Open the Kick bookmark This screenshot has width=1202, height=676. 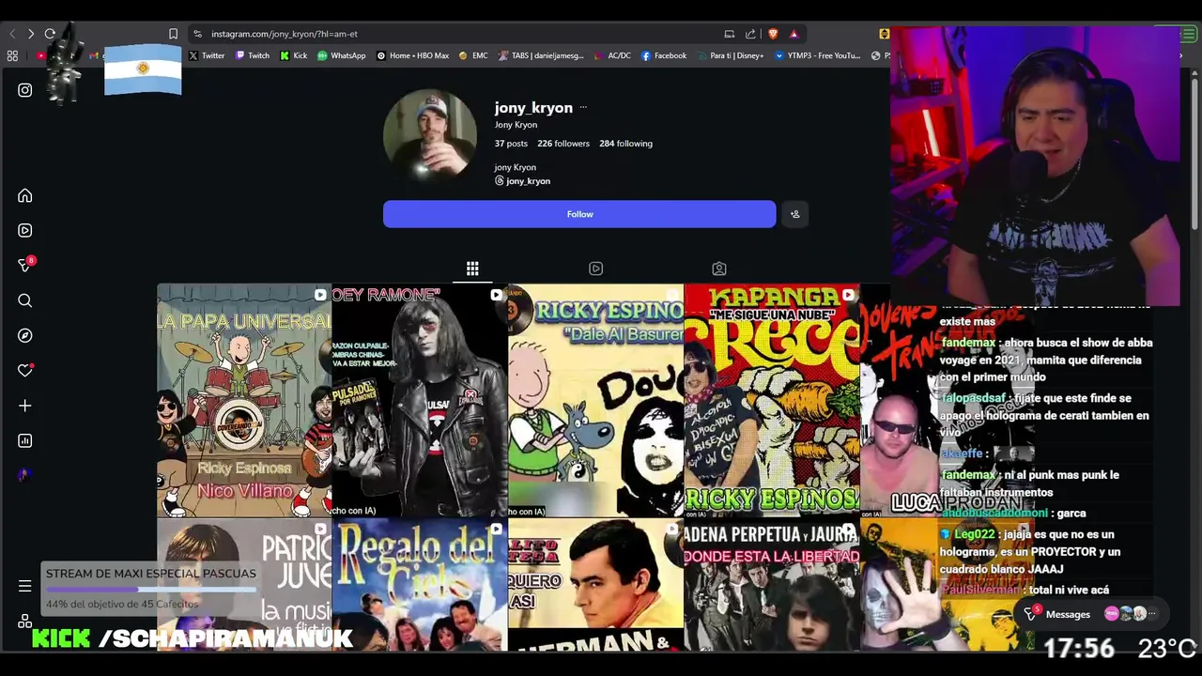[x=294, y=55]
